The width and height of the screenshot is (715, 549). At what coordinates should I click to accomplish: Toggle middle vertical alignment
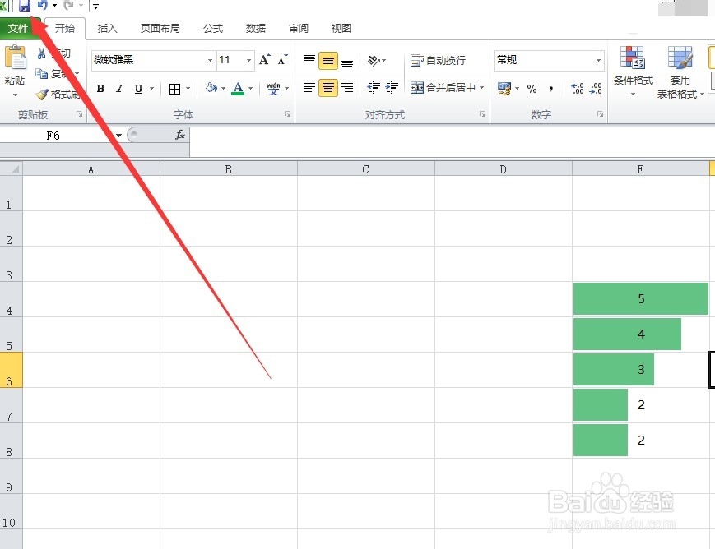[328, 59]
